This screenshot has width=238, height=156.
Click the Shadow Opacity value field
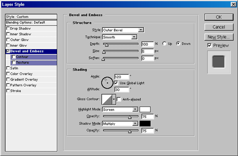(148, 131)
